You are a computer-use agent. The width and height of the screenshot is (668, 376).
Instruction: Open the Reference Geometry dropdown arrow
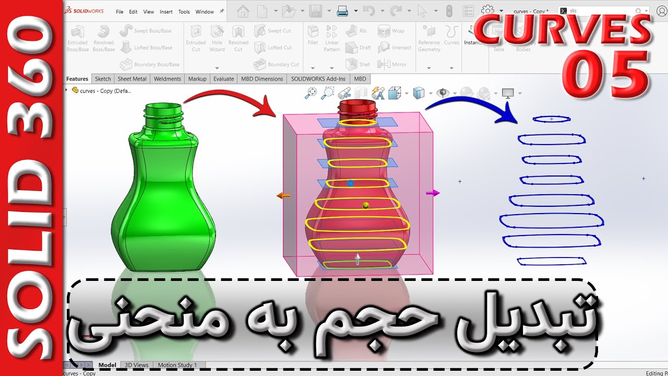[429, 68]
